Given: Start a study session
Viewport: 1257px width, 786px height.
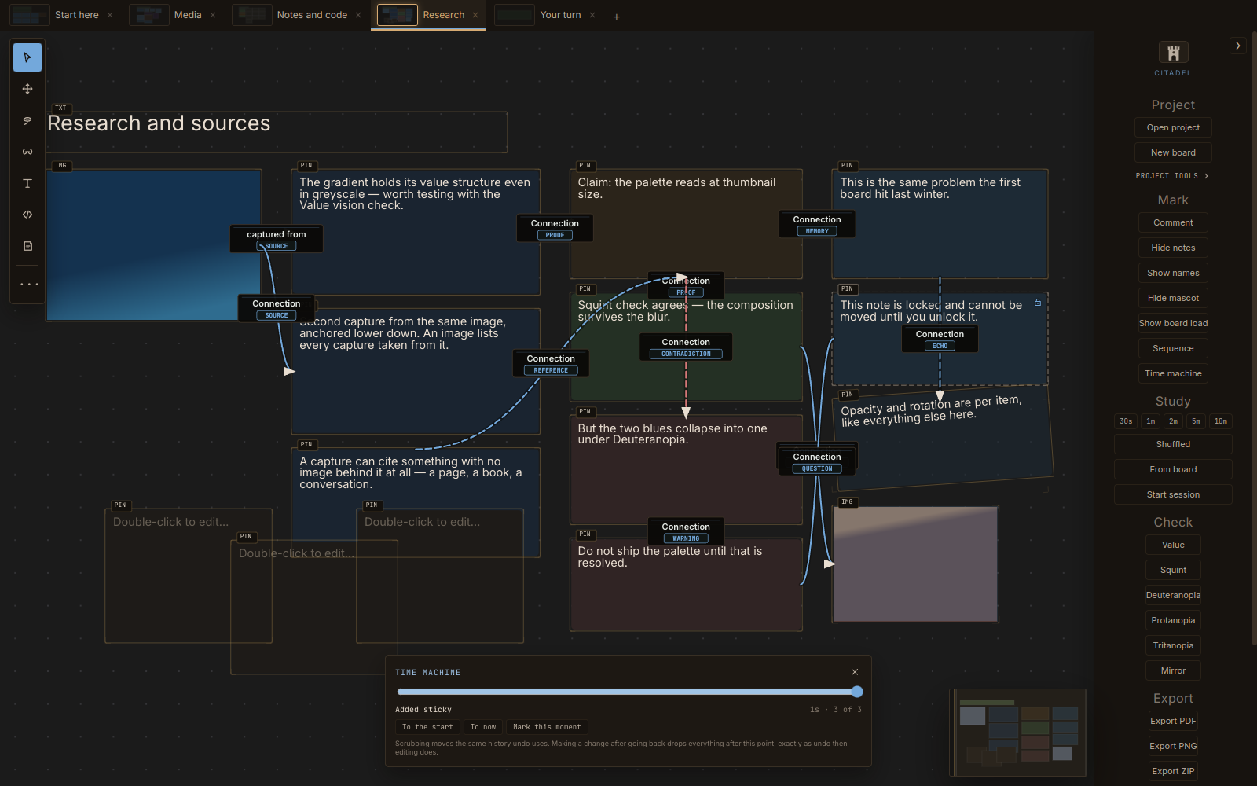Looking at the screenshot, I should coord(1173,494).
